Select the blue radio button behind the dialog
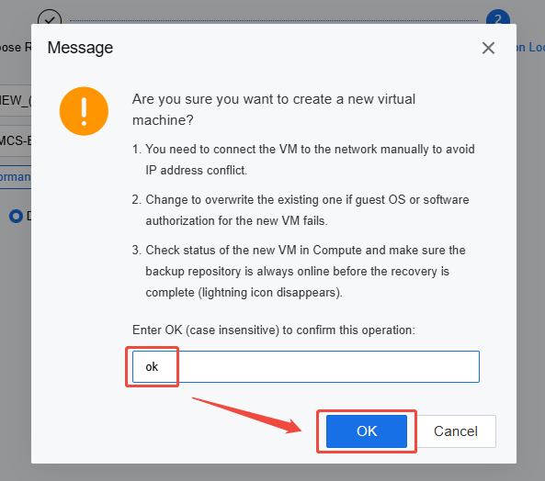The height and width of the screenshot is (481, 545). 16,216
